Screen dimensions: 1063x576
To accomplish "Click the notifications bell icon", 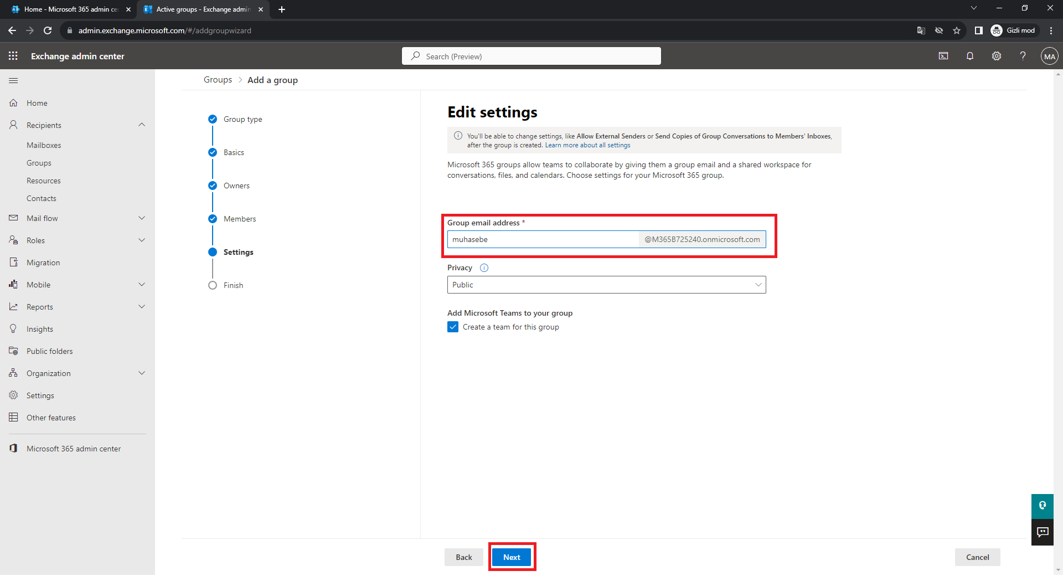I will (970, 56).
